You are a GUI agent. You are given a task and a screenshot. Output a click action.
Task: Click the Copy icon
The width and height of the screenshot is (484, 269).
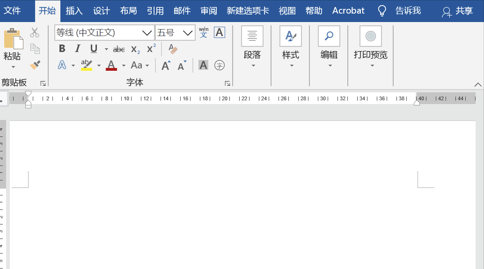(35, 49)
